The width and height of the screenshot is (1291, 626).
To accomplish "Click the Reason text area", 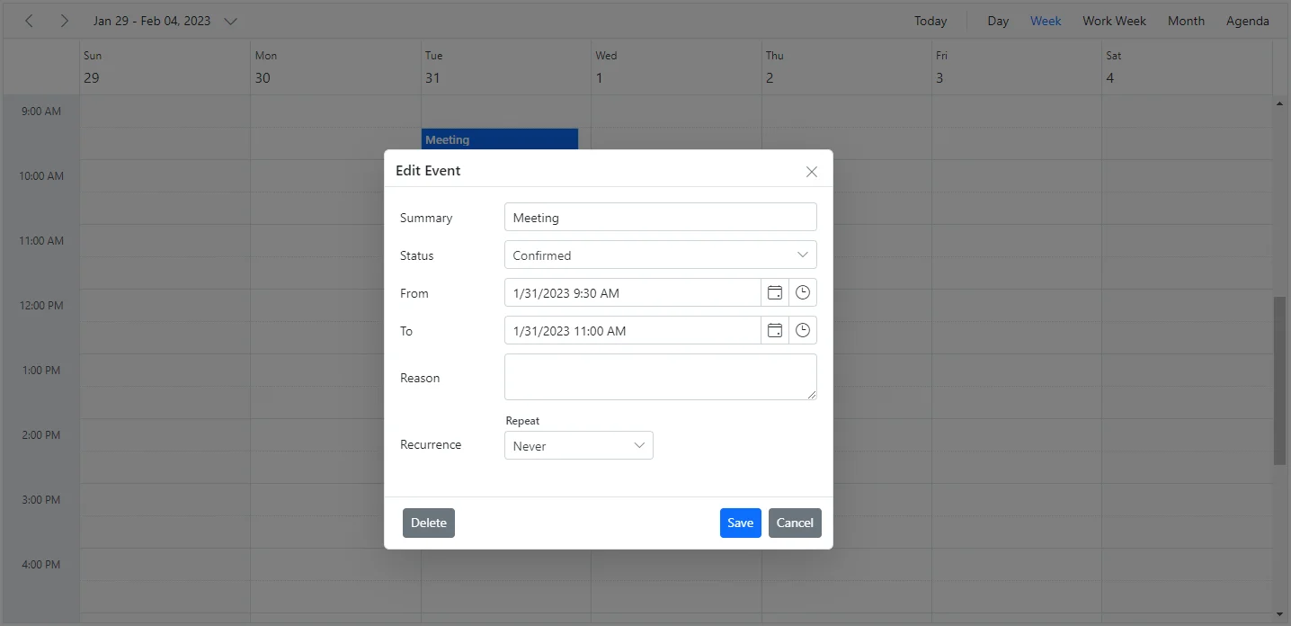I will tap(661, 377).
